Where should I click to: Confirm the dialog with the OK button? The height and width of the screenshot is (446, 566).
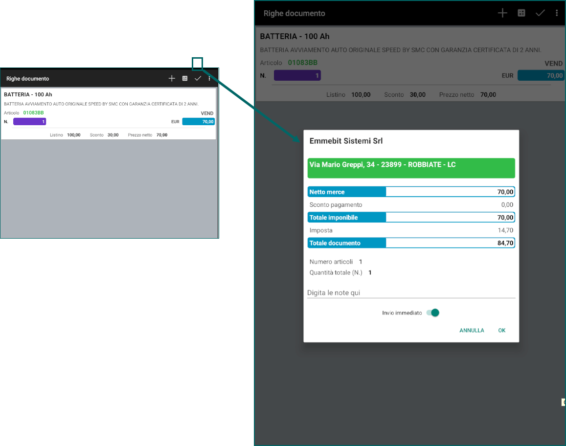(502, 330)
